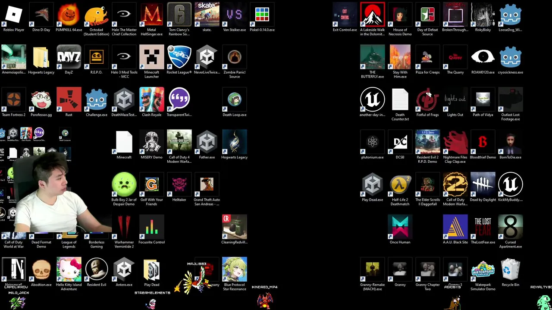Open Resident Evil 2 R.P.D. Demo icon

428,142
